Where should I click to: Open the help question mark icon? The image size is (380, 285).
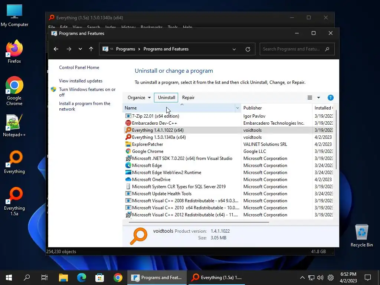pyautogui.click(x=330, y=98)
